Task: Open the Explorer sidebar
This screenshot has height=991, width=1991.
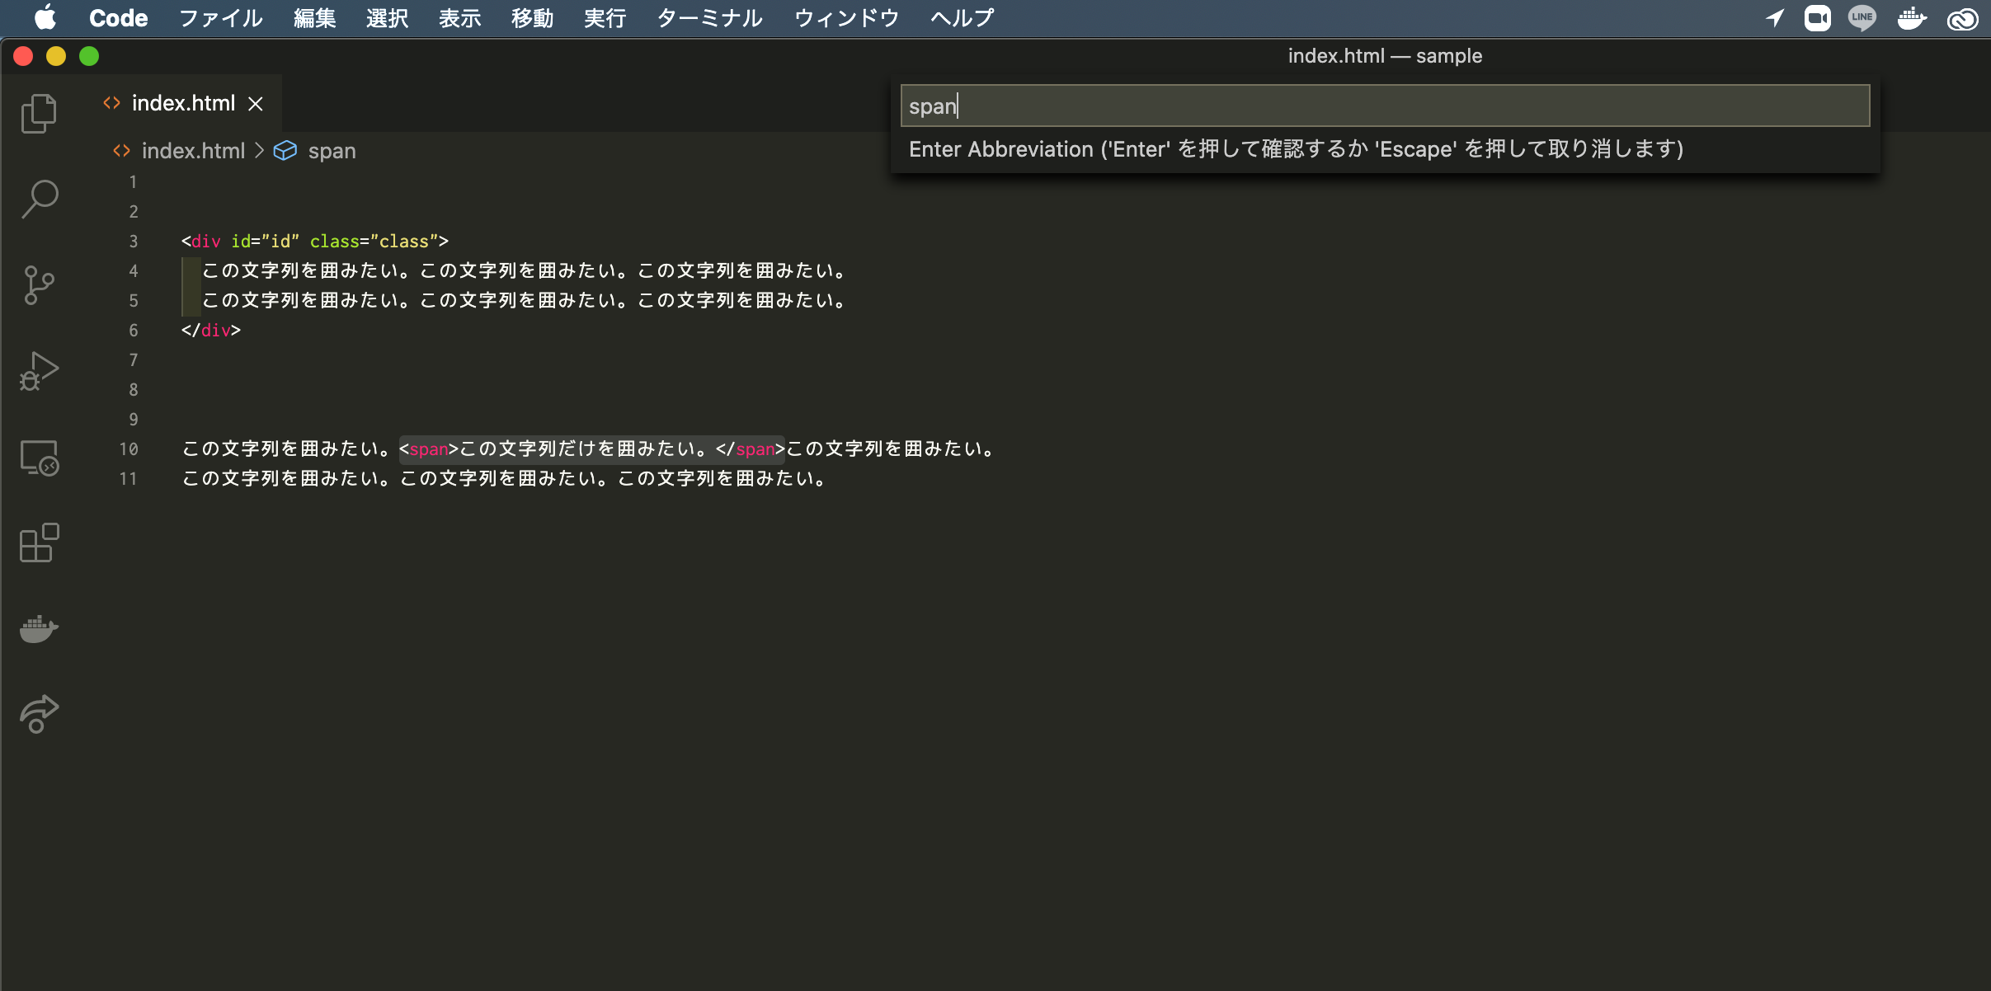Action: 38,113
